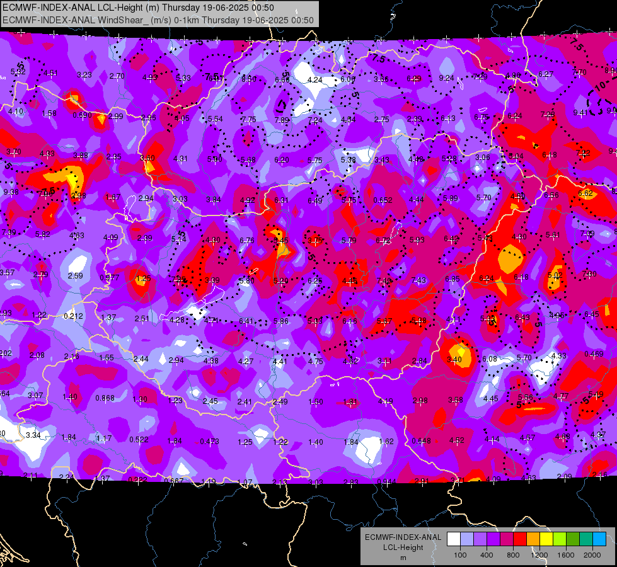Click the orange legend color swatch
Image resolution: width=617 pixels, height=567 pixels.
(x=533, y=539)
